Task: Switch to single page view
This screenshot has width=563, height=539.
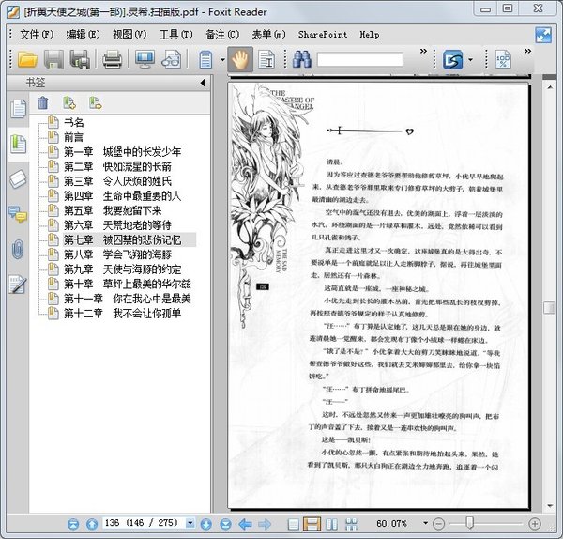Action: [x=294, y=524]
